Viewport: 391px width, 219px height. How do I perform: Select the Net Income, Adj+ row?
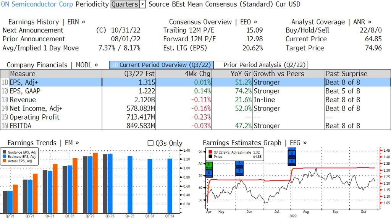pyautogui.click(x=195, y=109)
